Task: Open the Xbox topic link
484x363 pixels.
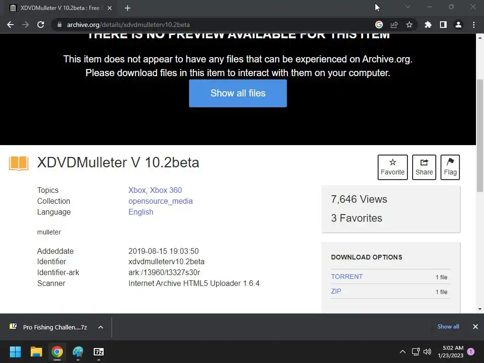Action: (137, 190)
